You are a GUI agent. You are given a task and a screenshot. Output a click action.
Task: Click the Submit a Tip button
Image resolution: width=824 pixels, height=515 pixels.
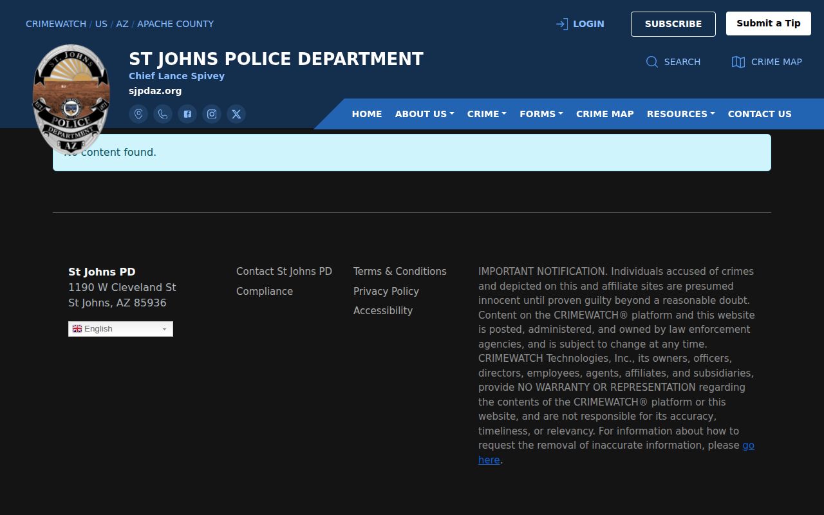click(769, 24)
